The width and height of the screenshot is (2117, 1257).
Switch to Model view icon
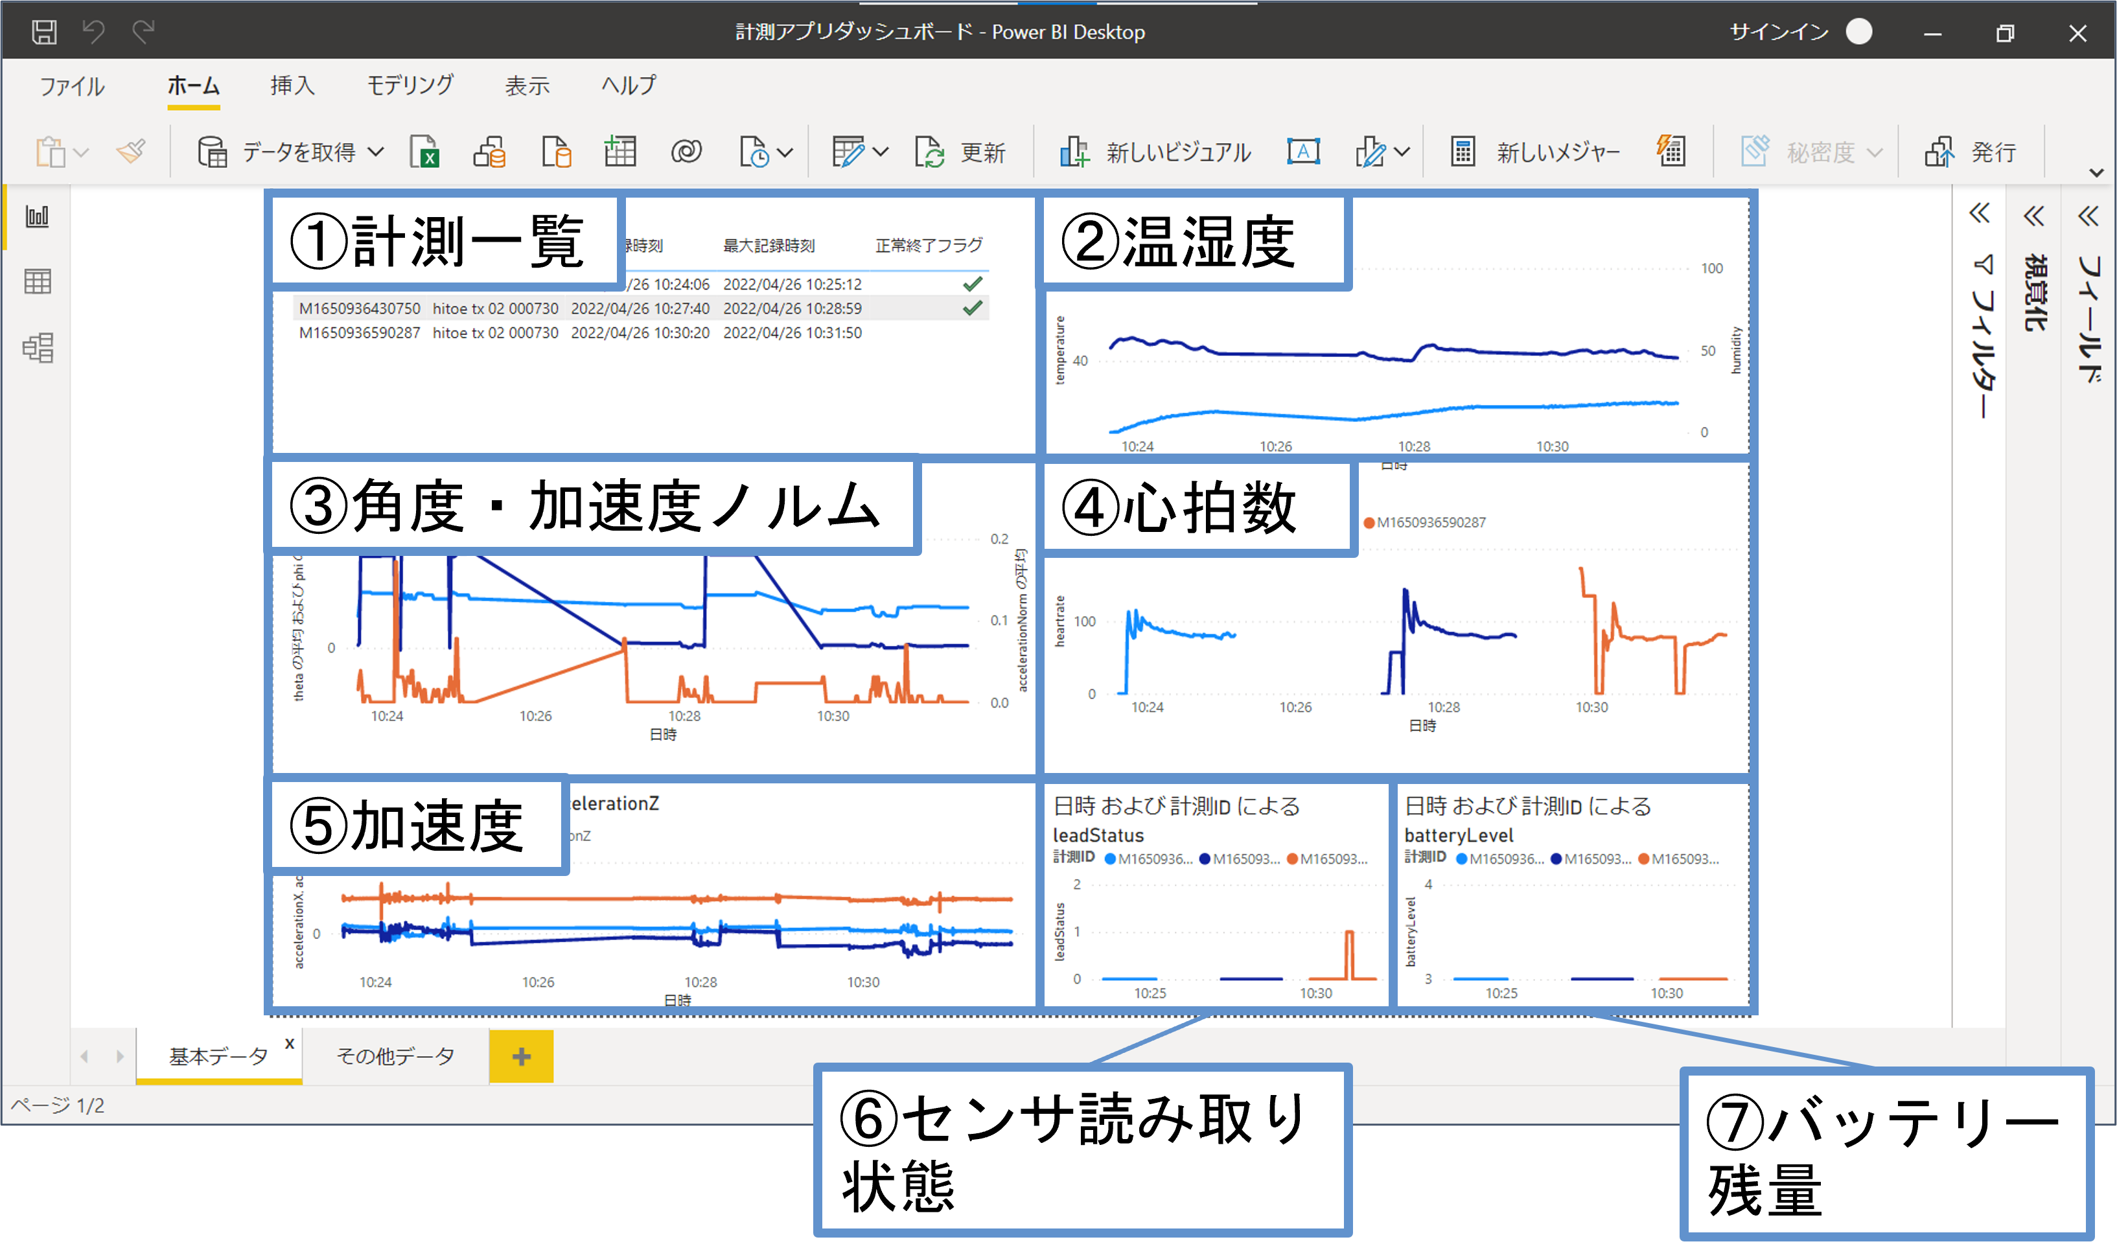38,347
